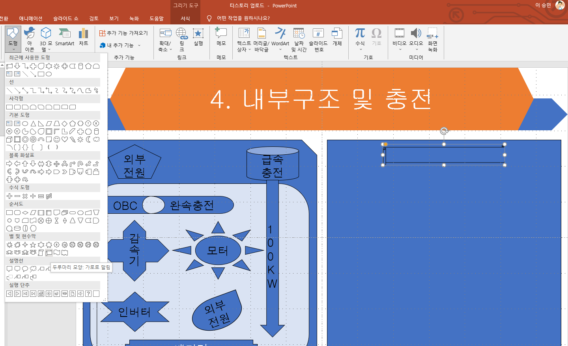This screenshot has width=568, height=346.
Task: Select the flowchart decision diamond shape
Action: pos(25,213)
